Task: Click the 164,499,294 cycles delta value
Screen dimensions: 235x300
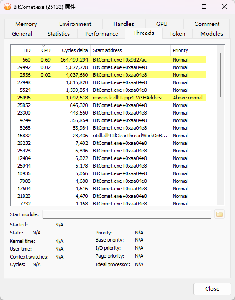Action: tap(74, 60)
